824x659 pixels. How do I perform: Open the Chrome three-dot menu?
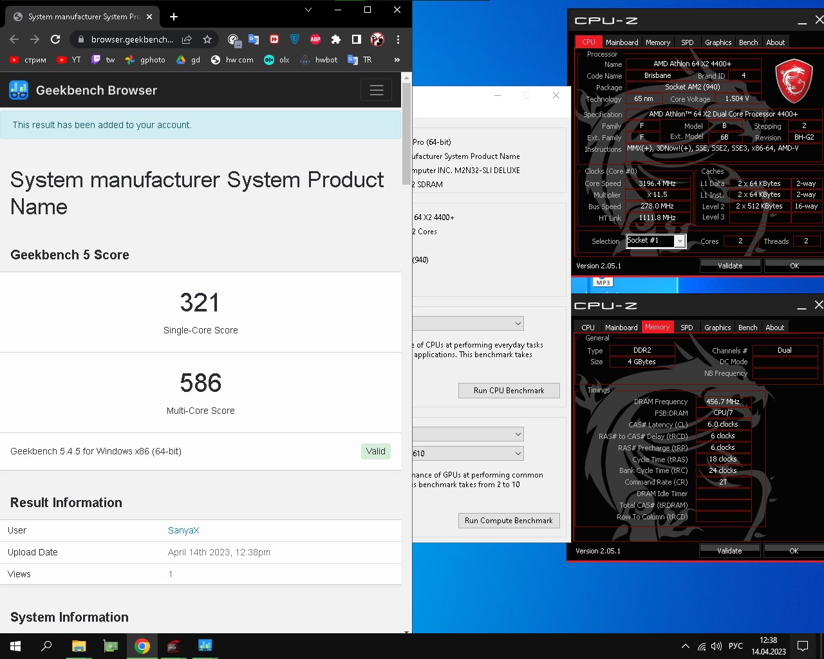click(398, 39)
